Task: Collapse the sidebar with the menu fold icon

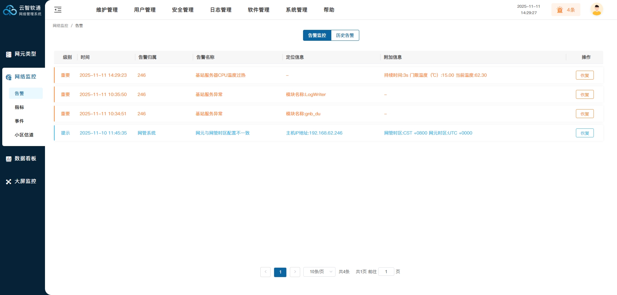Action: tap(58, 10)
